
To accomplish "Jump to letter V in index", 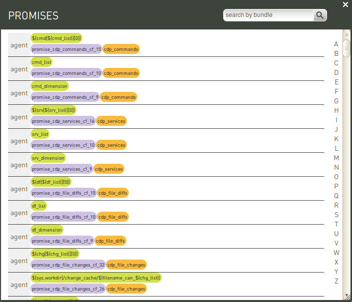I will point(336,243).
